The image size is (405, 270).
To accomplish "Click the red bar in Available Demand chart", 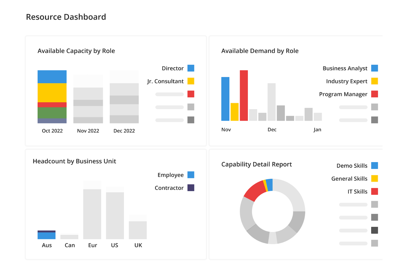I will pyautogui.click(x=244, y=95).
